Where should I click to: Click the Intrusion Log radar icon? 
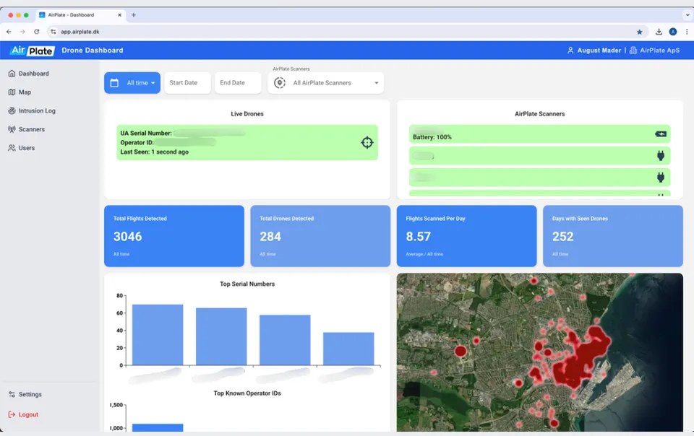tap(12, 110)
